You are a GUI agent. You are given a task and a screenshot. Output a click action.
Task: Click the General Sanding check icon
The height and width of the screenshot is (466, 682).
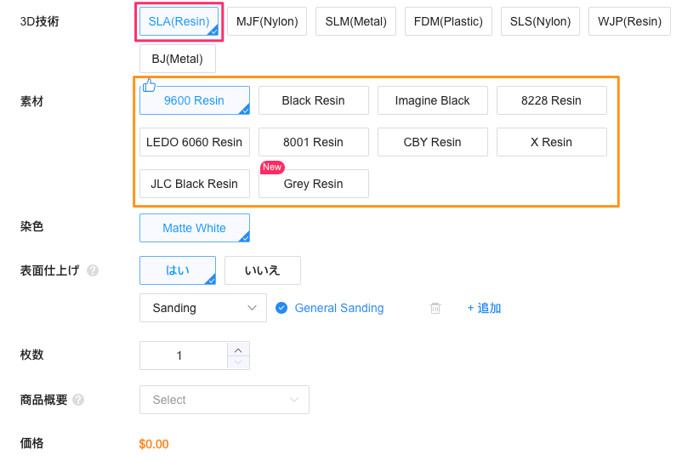click(x=281, y=308)
